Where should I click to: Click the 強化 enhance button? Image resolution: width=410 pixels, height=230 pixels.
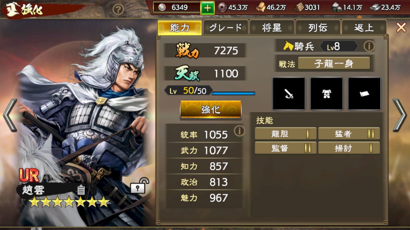click(211, 109)
